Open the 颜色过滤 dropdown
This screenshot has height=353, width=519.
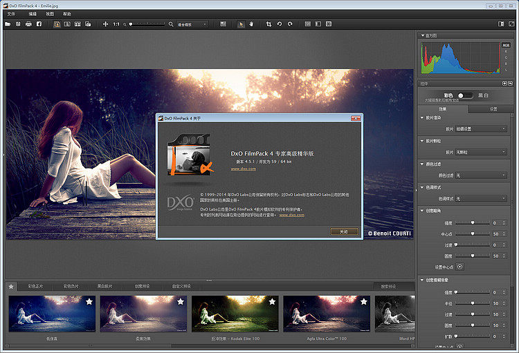coord(481,175)
